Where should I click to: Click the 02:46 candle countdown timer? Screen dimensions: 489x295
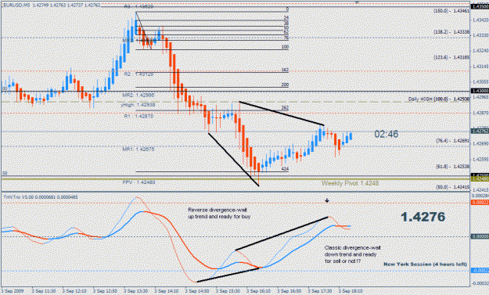pos(387,134)
